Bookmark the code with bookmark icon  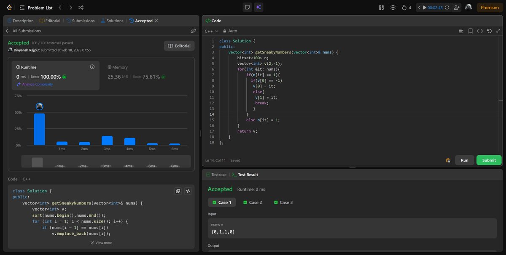tap(471, 31)
